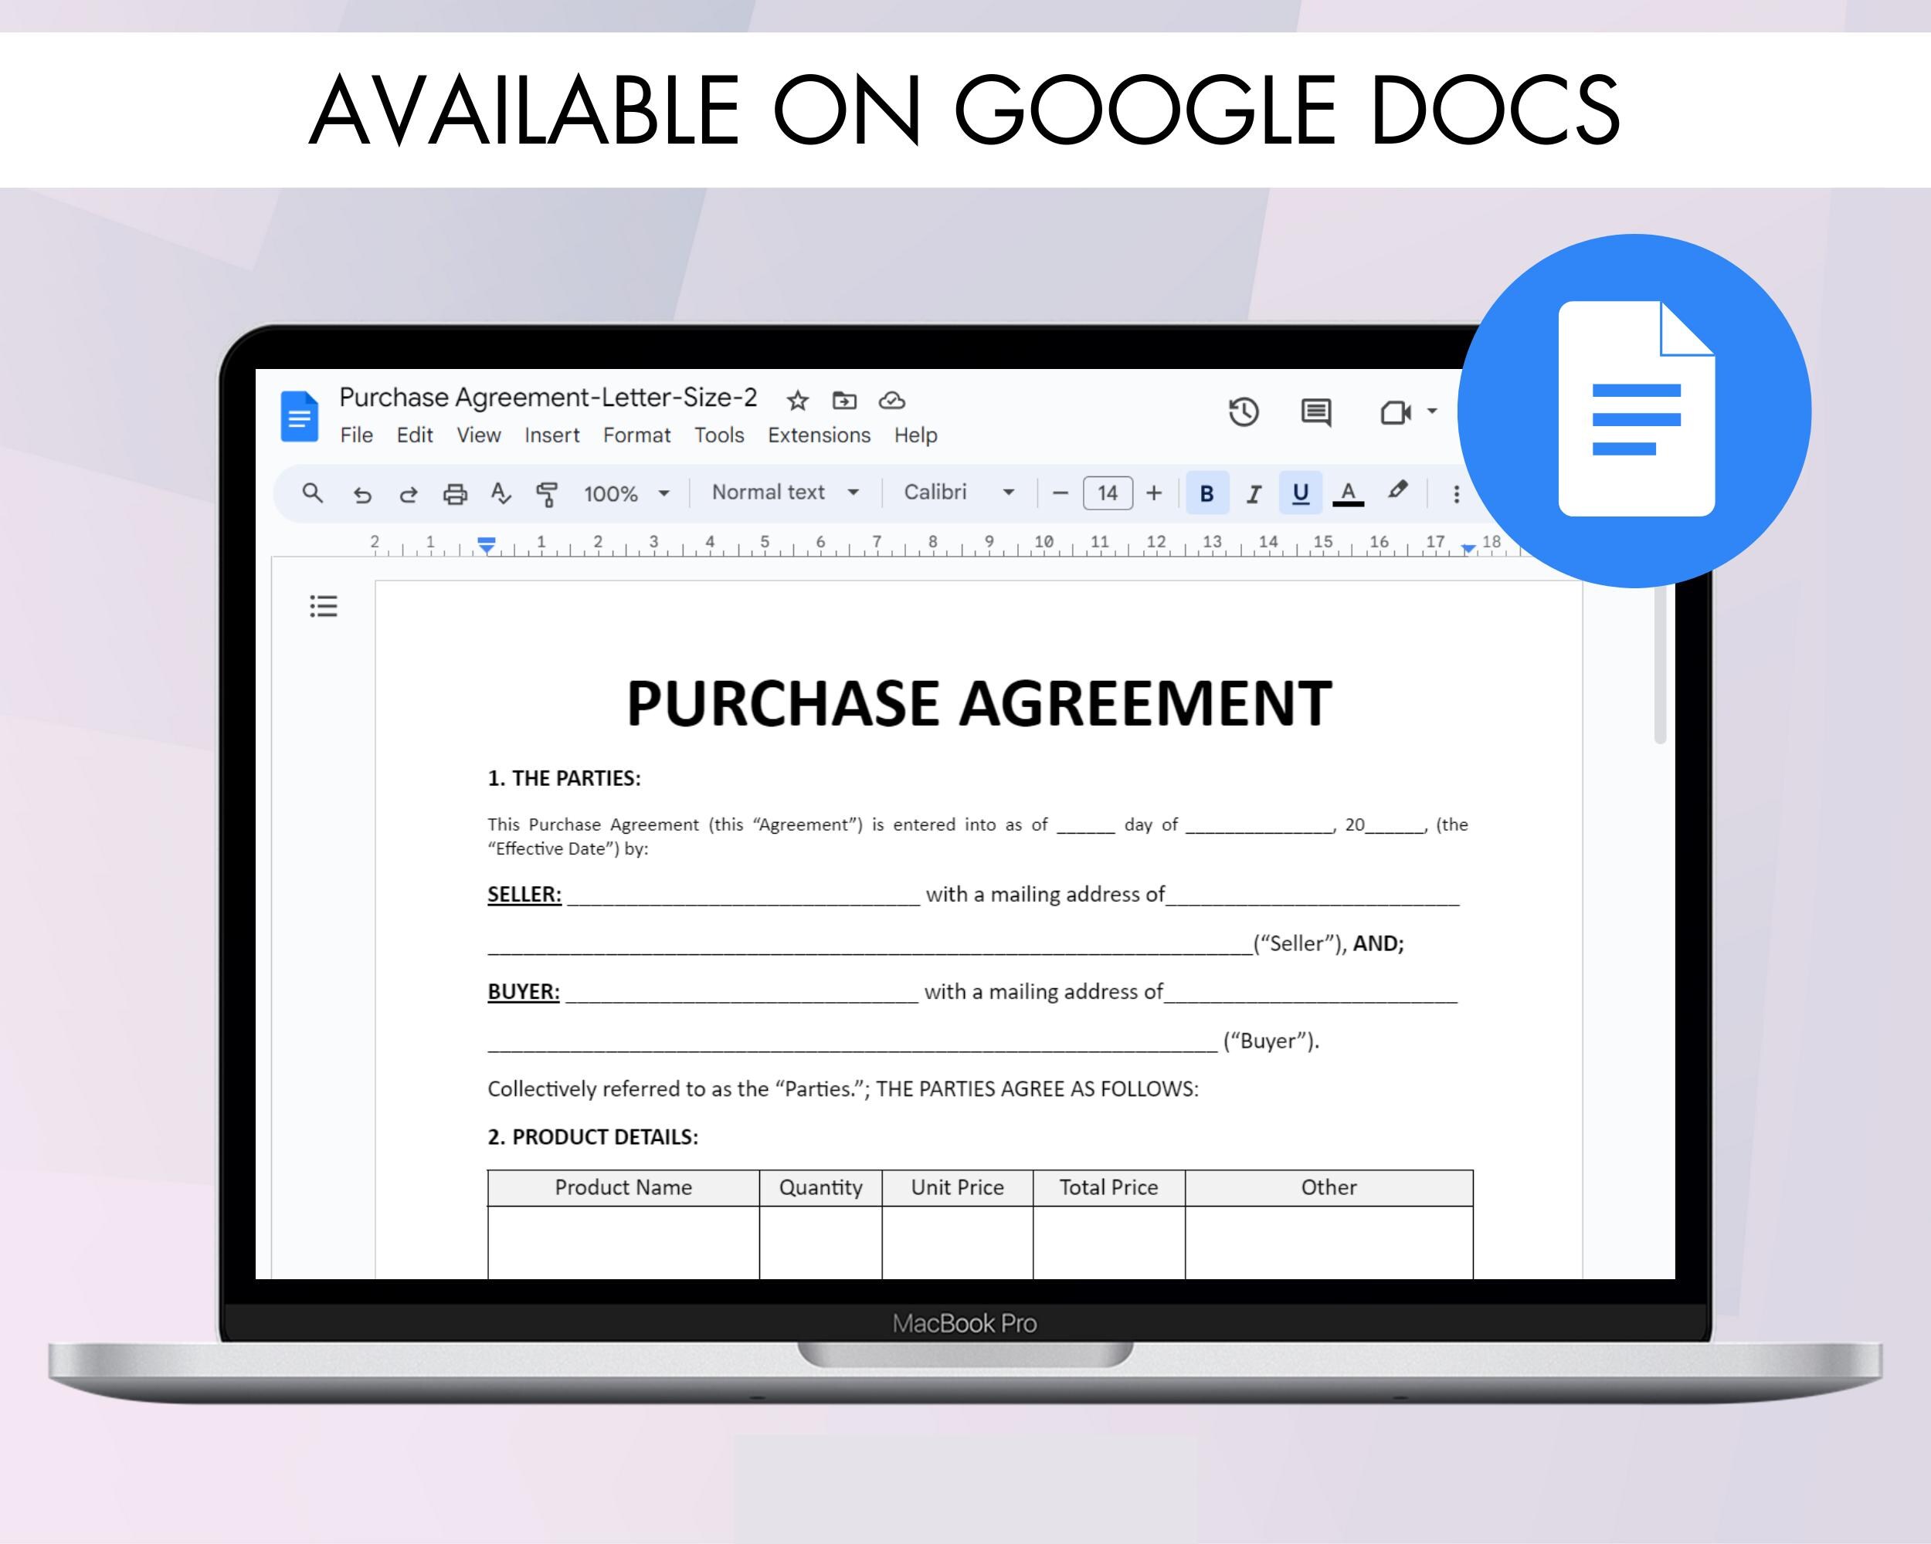Image resolution: width=1931 pixels, height=1544 pixels.
Task: Check the cloud saved status icon
Action: pos(892,400)
